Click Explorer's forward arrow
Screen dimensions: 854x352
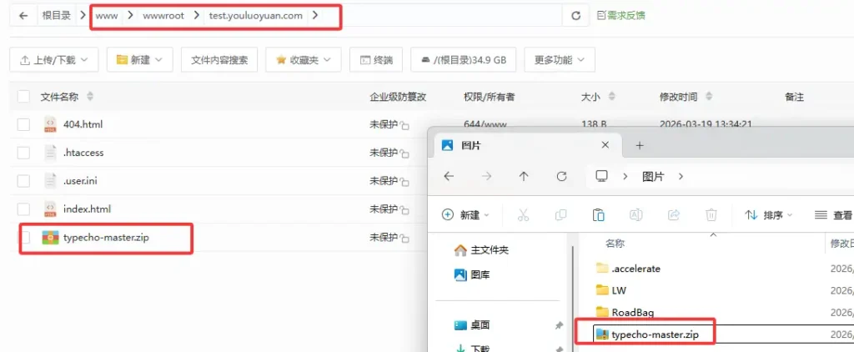[x=486, y=176]
